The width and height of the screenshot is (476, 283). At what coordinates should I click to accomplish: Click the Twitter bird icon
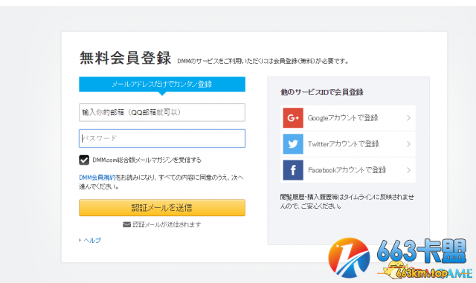pyautogui.click(x=293, y=144)
